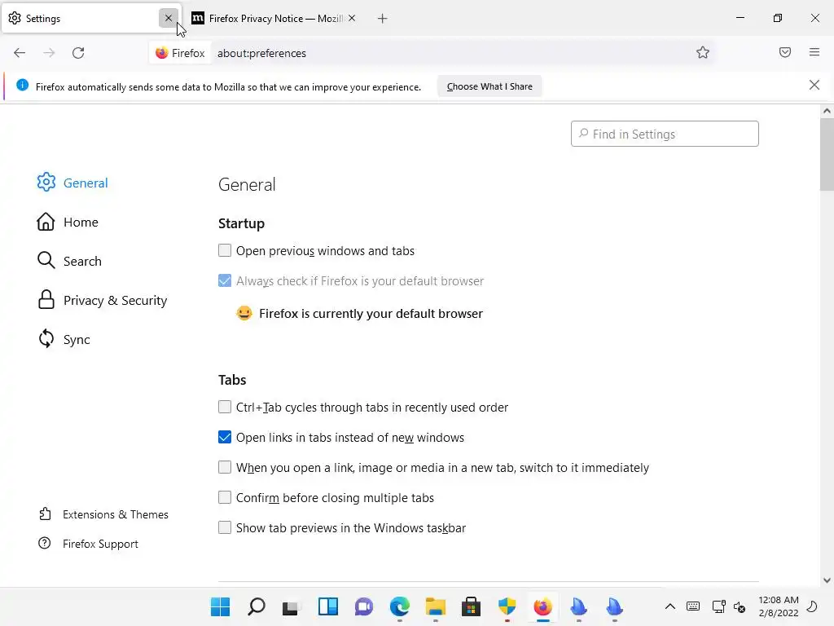Go forward with the forward arrow
Viewport: 834px width, 626px height.
pyautogui.click(x=49, y=53)
